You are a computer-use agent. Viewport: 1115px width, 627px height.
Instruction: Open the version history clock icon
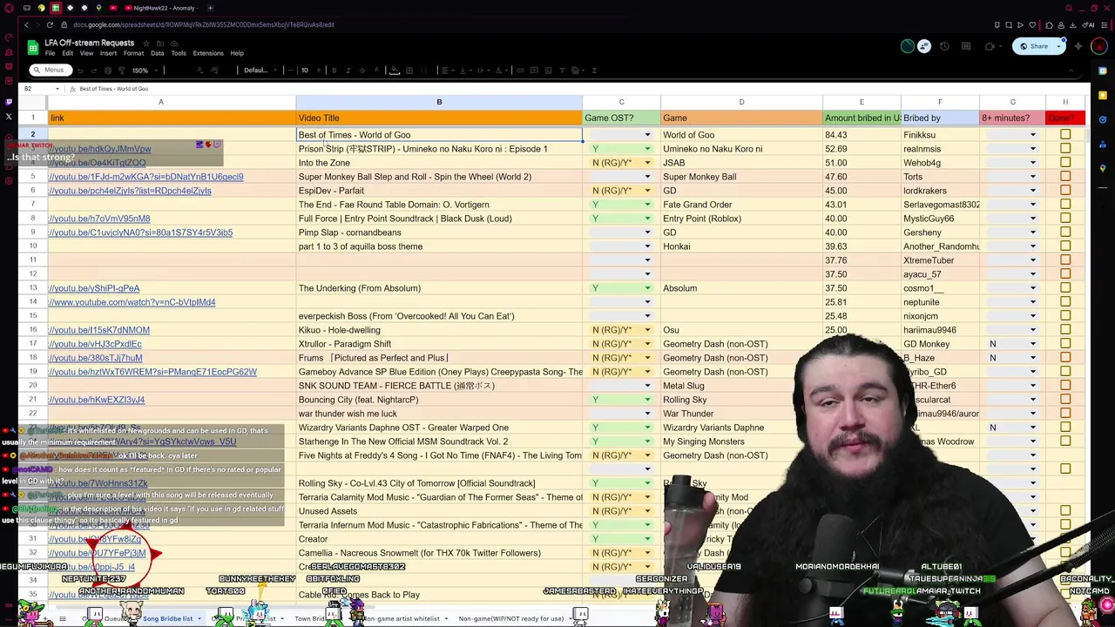(x=944, y=46)
